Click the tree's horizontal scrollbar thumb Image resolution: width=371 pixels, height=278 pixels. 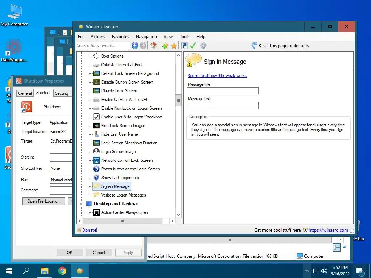122,221
